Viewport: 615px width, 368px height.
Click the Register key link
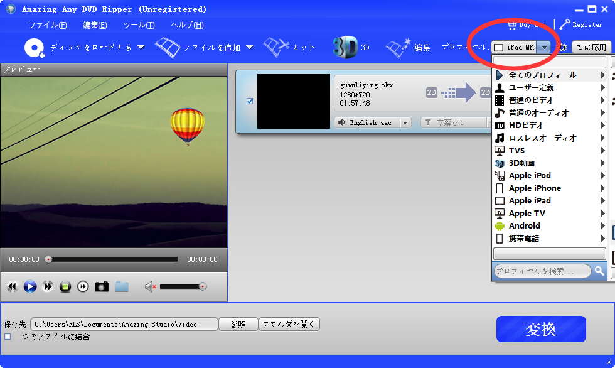(581, 24)
